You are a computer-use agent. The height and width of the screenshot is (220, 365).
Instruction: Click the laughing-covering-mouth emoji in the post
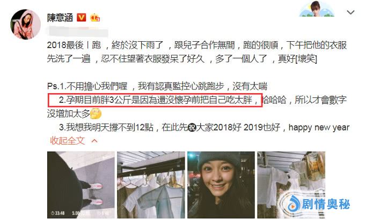point(96,113)
